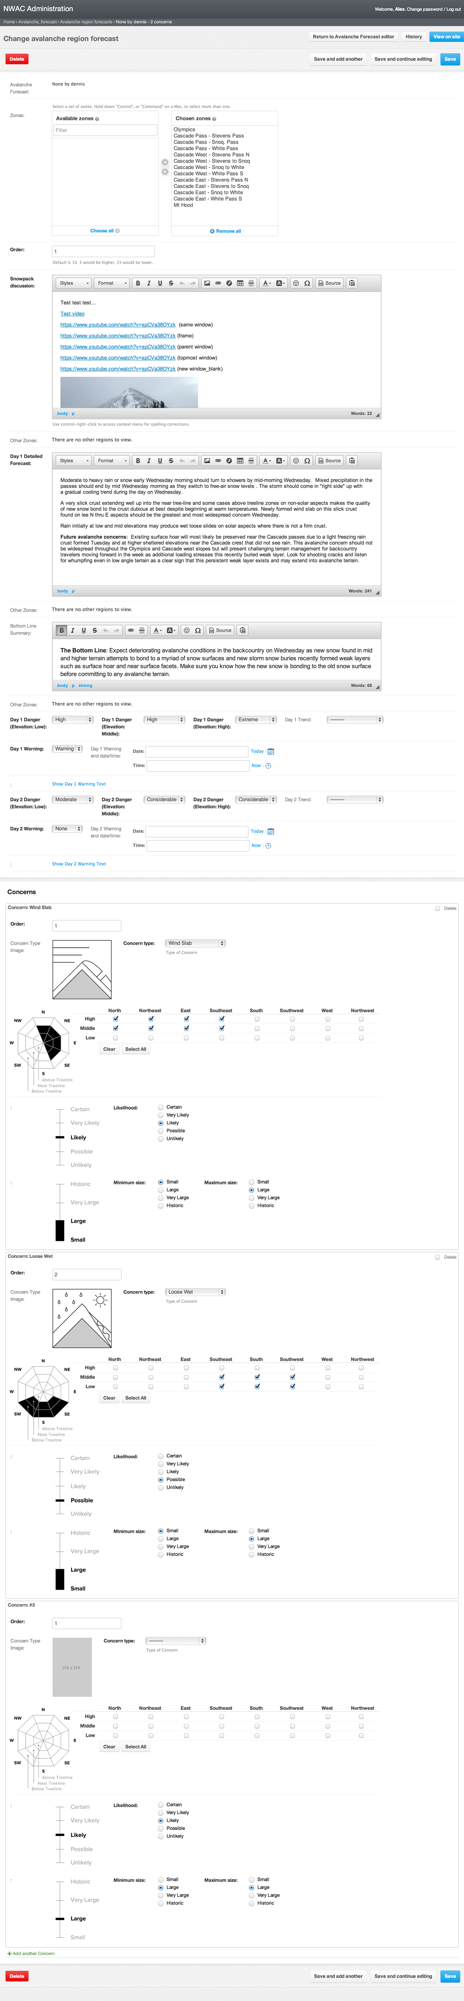This screenshot has width=464, height=2001.
Task: Click Remove all zones link
Action: click(225, 231)
